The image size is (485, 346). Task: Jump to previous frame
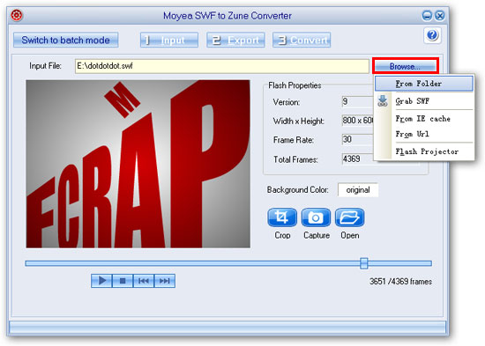[144, 281]
